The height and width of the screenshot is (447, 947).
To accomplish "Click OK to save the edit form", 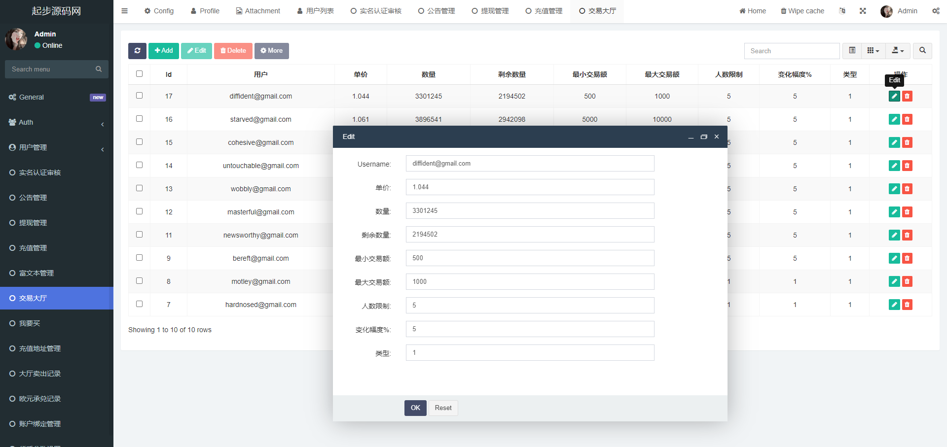I will [415, 408].
